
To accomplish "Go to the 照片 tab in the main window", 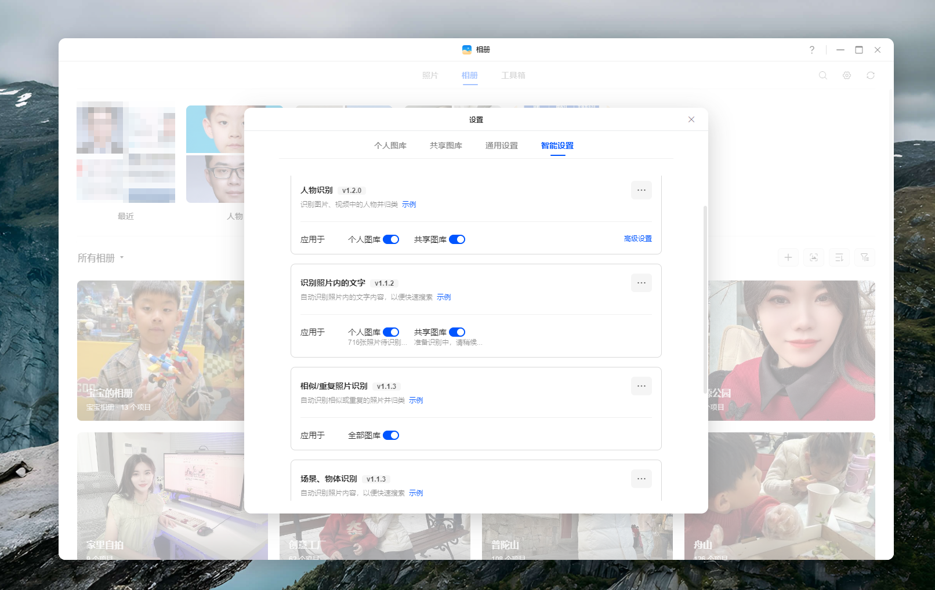I will click(430, 75).
